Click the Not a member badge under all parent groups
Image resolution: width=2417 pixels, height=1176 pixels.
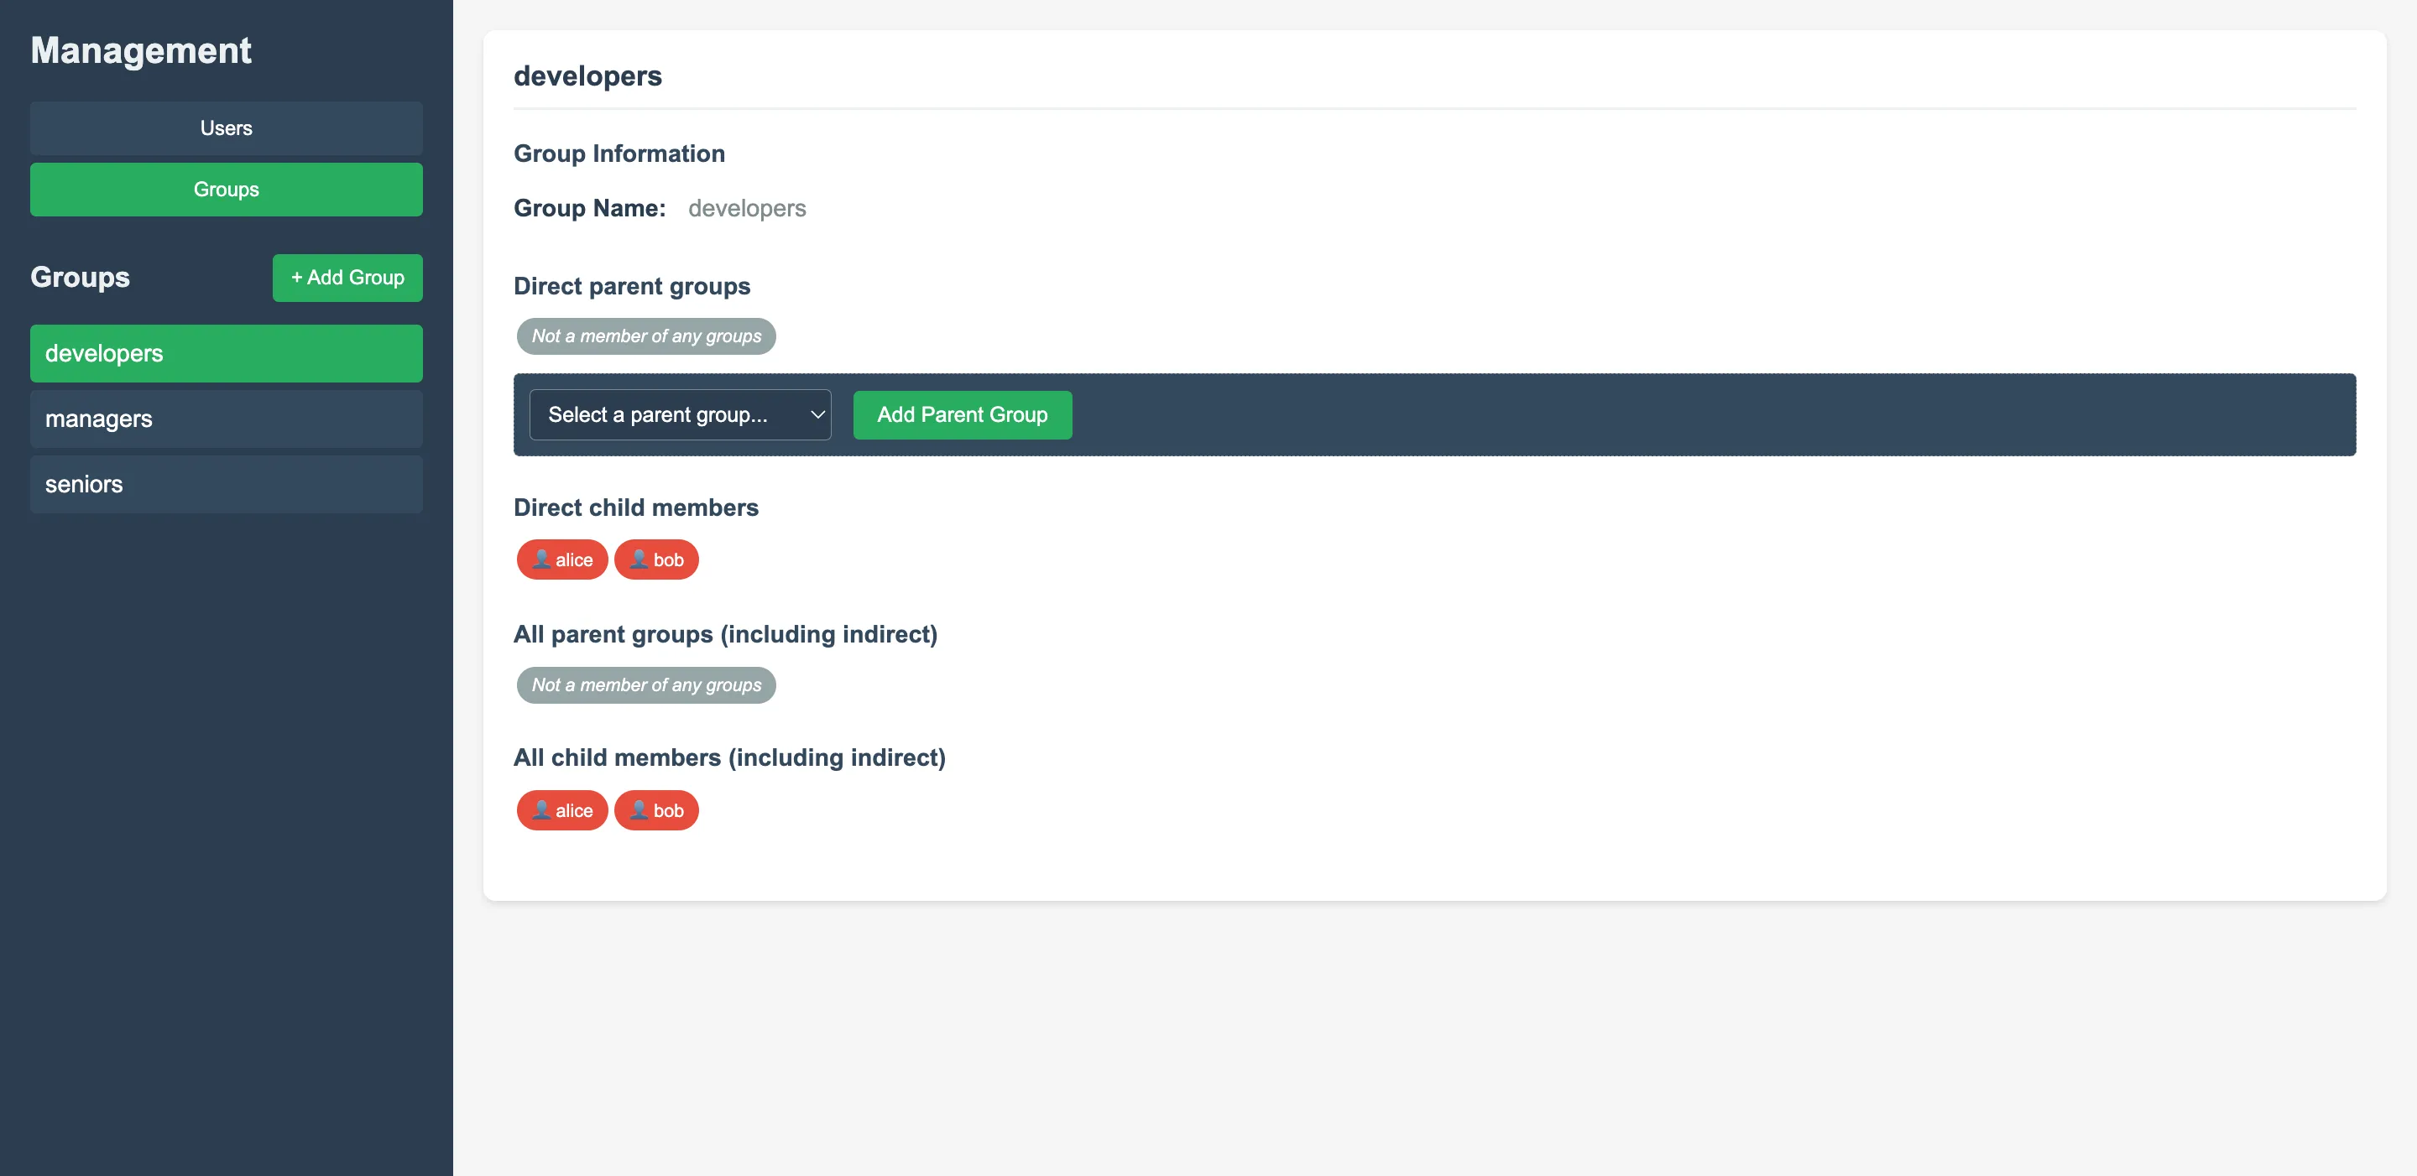click(x=645, y=684)
